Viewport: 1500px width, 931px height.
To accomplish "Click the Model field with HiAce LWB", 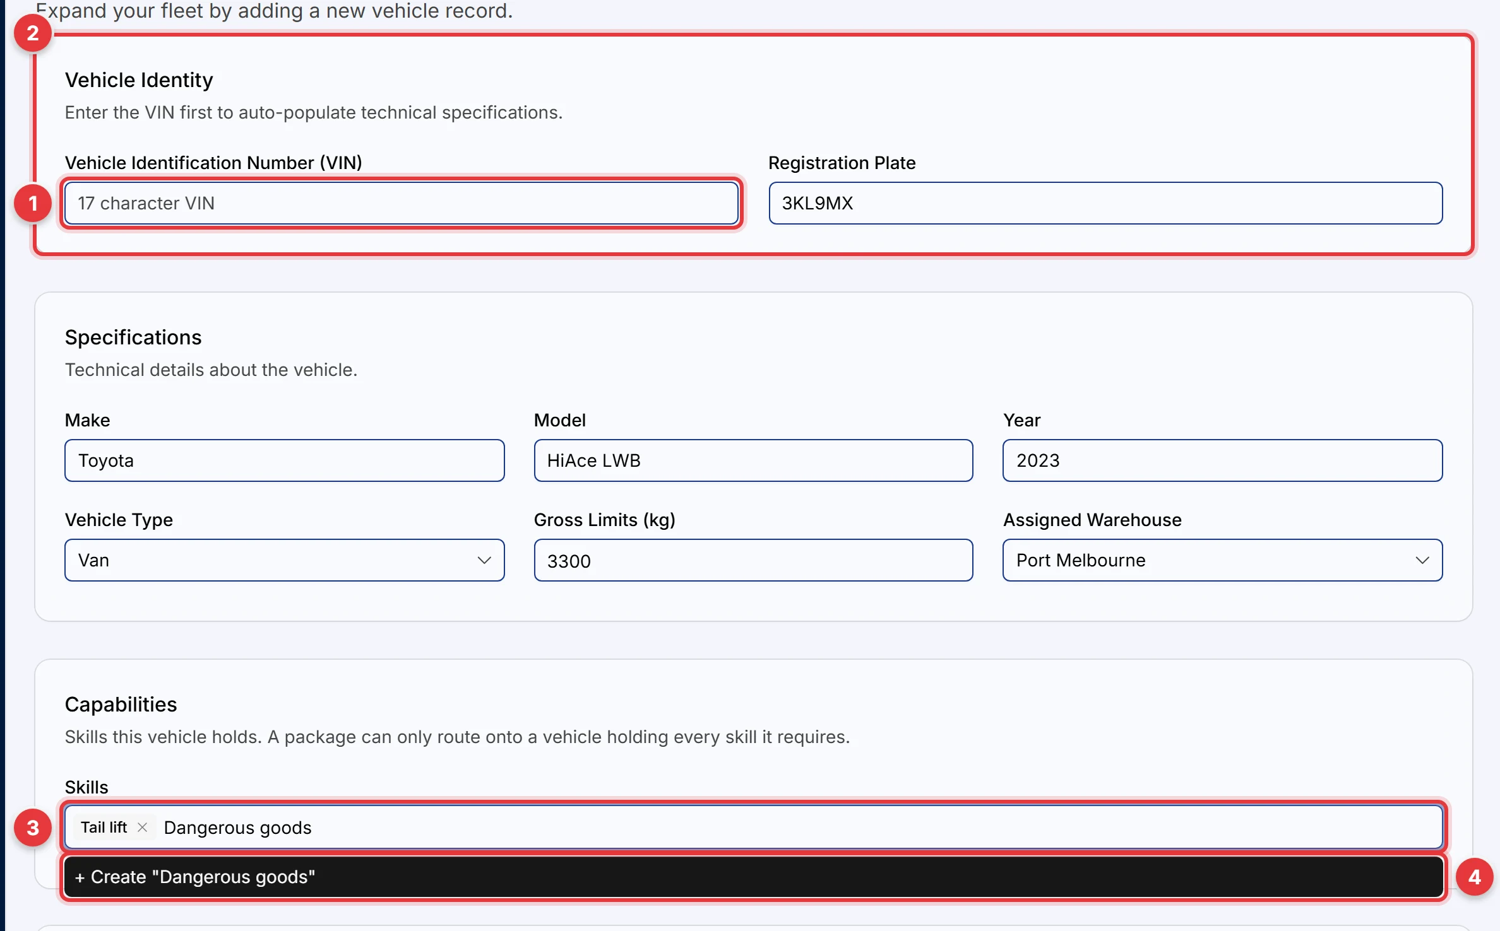I will coord(753,460).
